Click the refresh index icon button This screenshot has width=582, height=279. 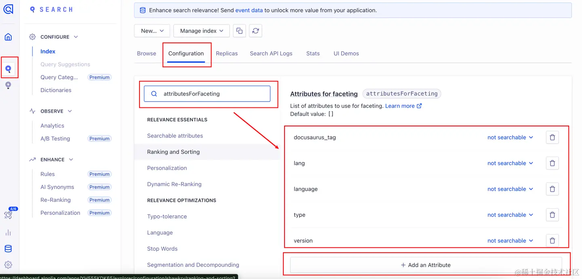point(255,31)
